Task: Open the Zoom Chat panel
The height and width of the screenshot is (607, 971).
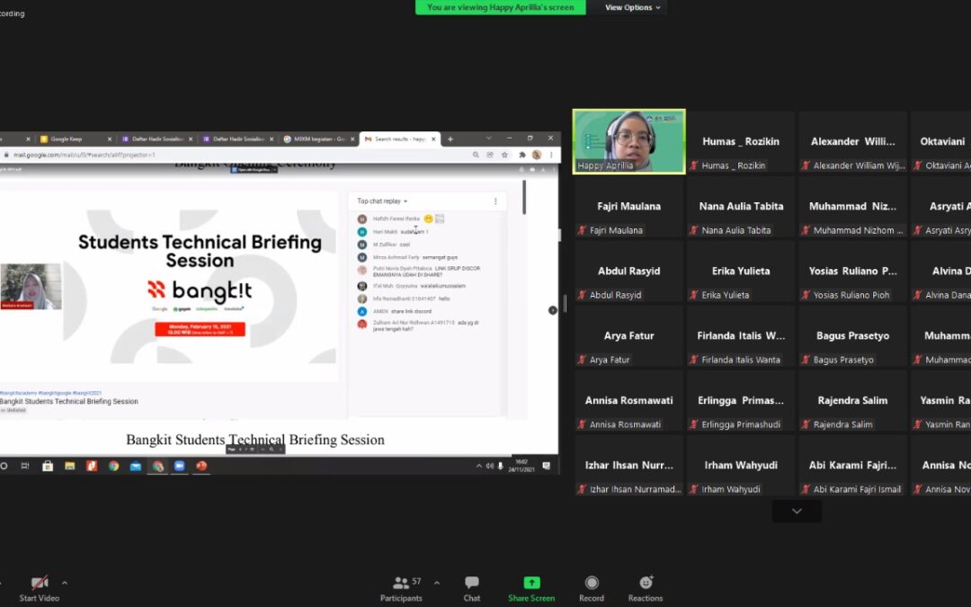Action: [471, 589]
